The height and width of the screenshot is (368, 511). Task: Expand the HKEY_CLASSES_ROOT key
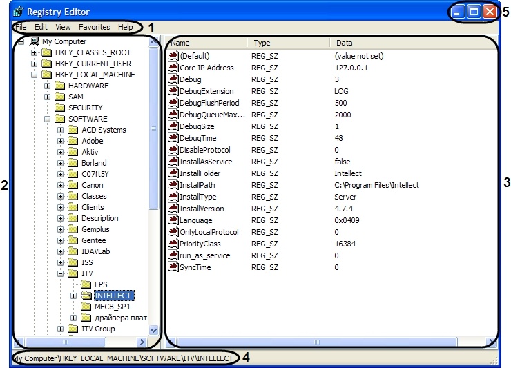point(35,52)
